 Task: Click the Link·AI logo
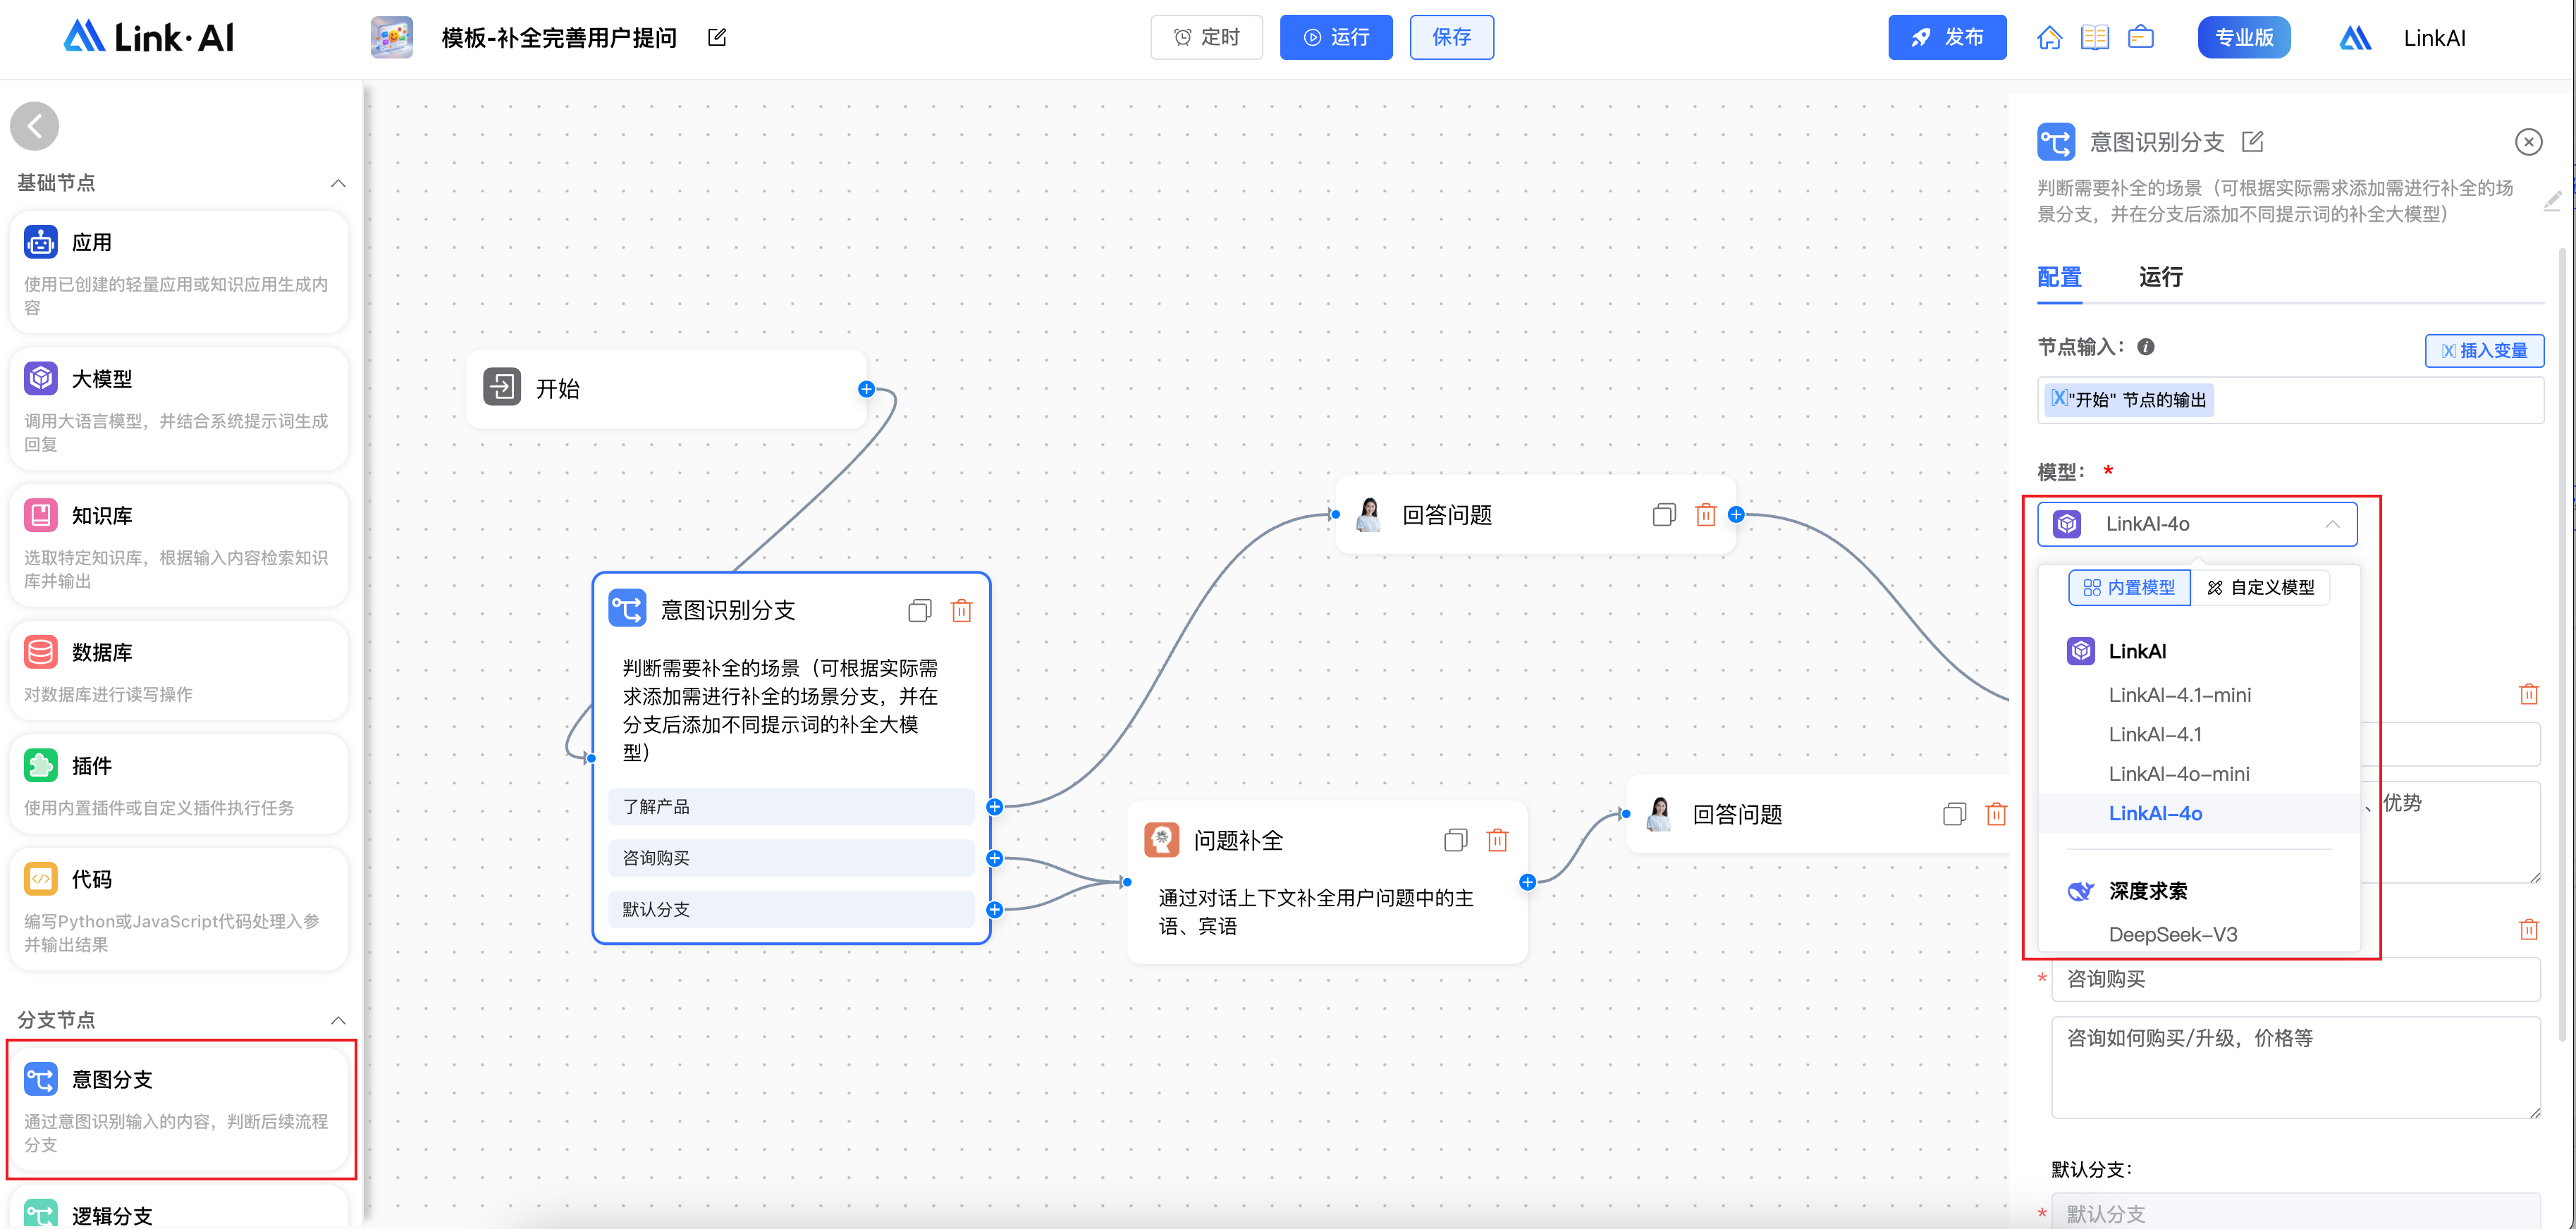pyautogui.click(x=149, y=37)
